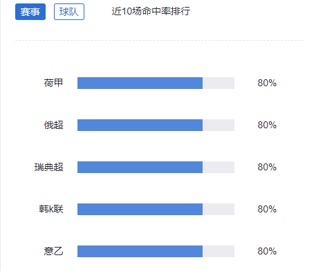The height and width of the screenshot is (271, 316).
Task: Click the 意乙 league label
Action: [53, 251]
